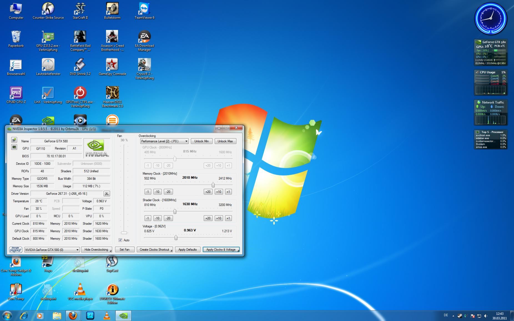Viewport: 514px width, 321px height.
Task: Open the NVIDIA GeForce GTX 580 GPU selector
Action: 52,250
